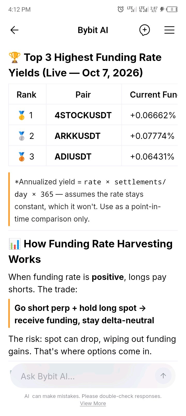186x416 pixels.
Task: Tap the +0.07774% funding rate cell
Action: pos(152,136)
